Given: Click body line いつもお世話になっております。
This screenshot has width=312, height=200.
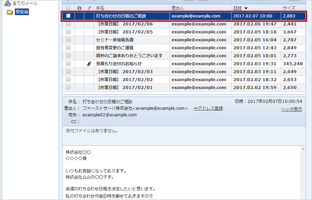Looking at the screenshot, I should pyautogui.click(x=96, y=171).
